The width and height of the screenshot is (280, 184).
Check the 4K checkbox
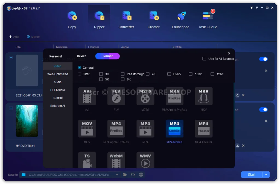tap(148, 74)
